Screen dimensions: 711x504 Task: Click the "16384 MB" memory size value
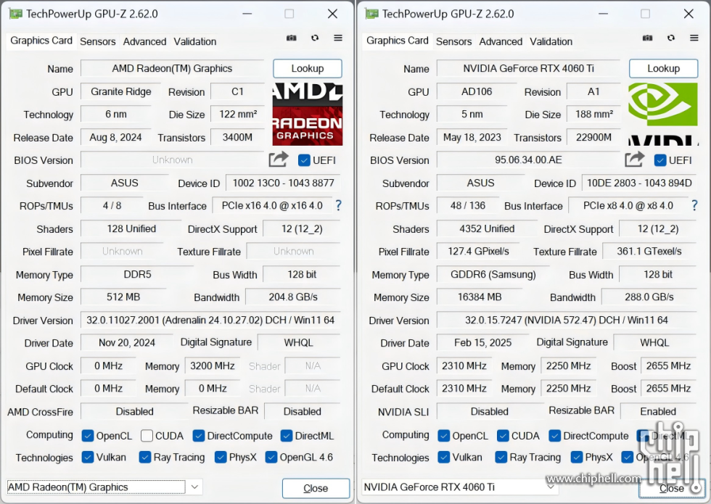(x=480, y=297)
